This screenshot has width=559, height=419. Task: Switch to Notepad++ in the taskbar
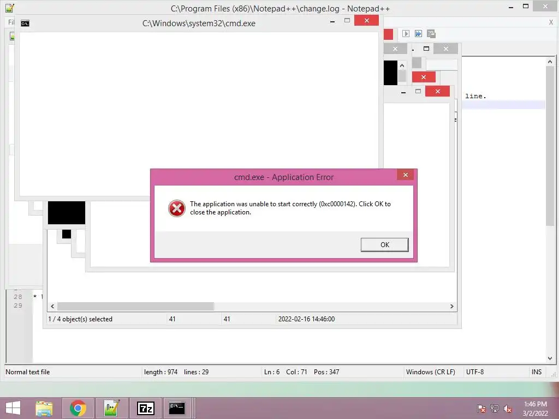[x=111, y=408]
